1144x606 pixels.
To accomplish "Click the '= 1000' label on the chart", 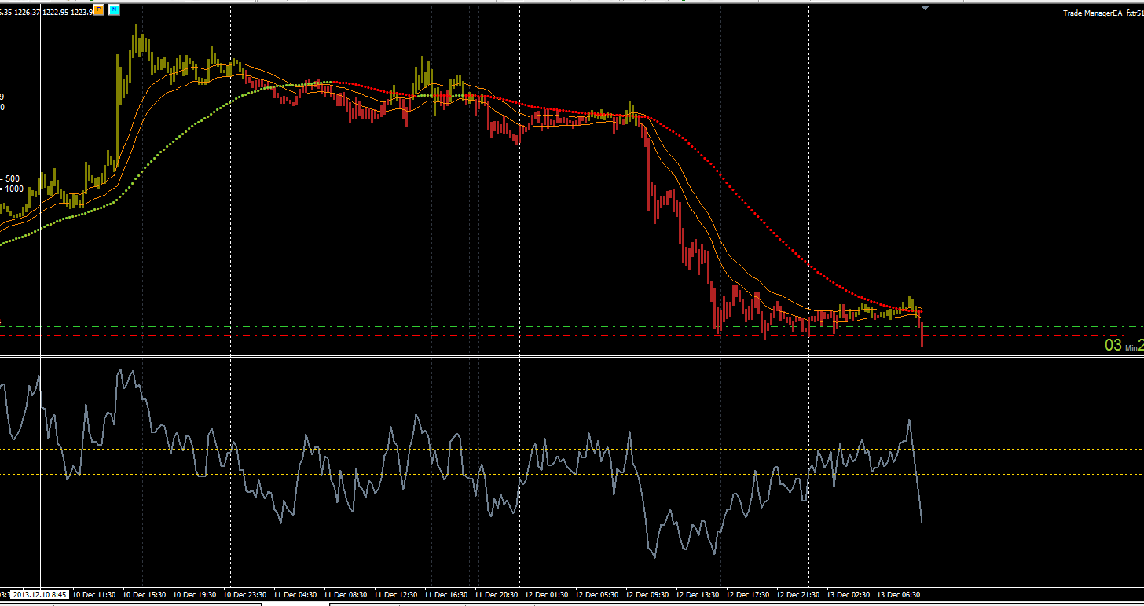I will pyautogui.click(x=12, y=189).
